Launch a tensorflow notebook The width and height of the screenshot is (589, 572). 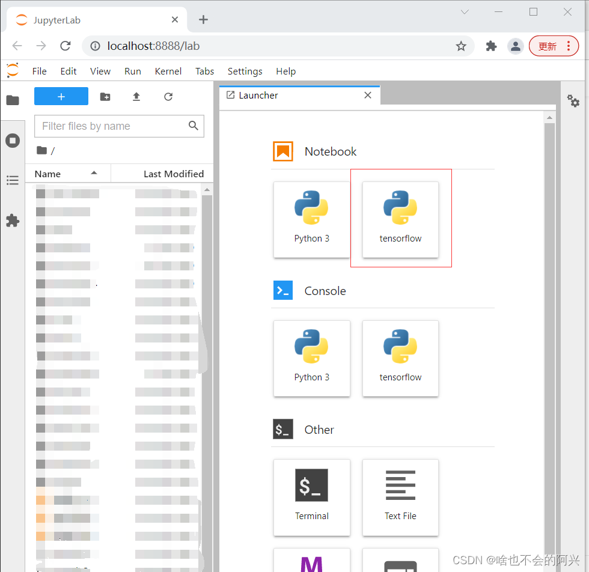coord(400,218)
